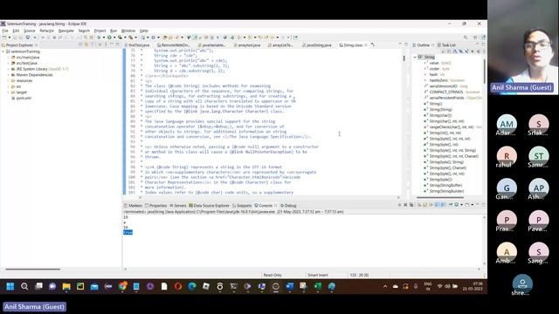
Task: Click the ST participant avatar
Action: point(538,156)
